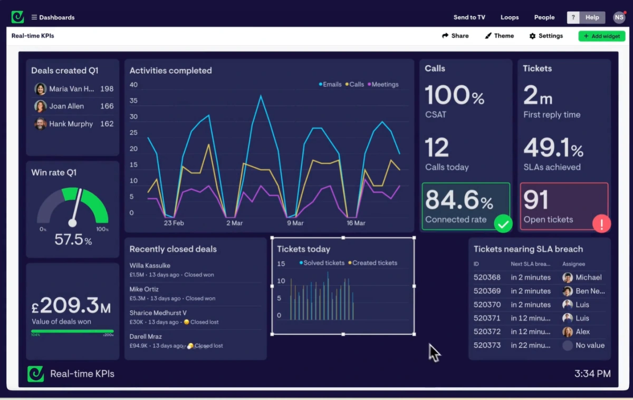Open the NS user avatar menu
Screen dimensions: 633x400
click(x=619, y=17)
